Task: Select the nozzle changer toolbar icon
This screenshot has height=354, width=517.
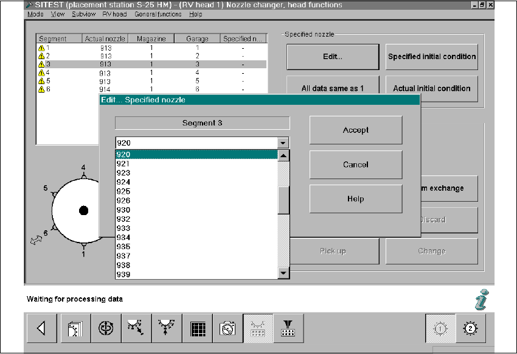Action: tap(258, 329)
